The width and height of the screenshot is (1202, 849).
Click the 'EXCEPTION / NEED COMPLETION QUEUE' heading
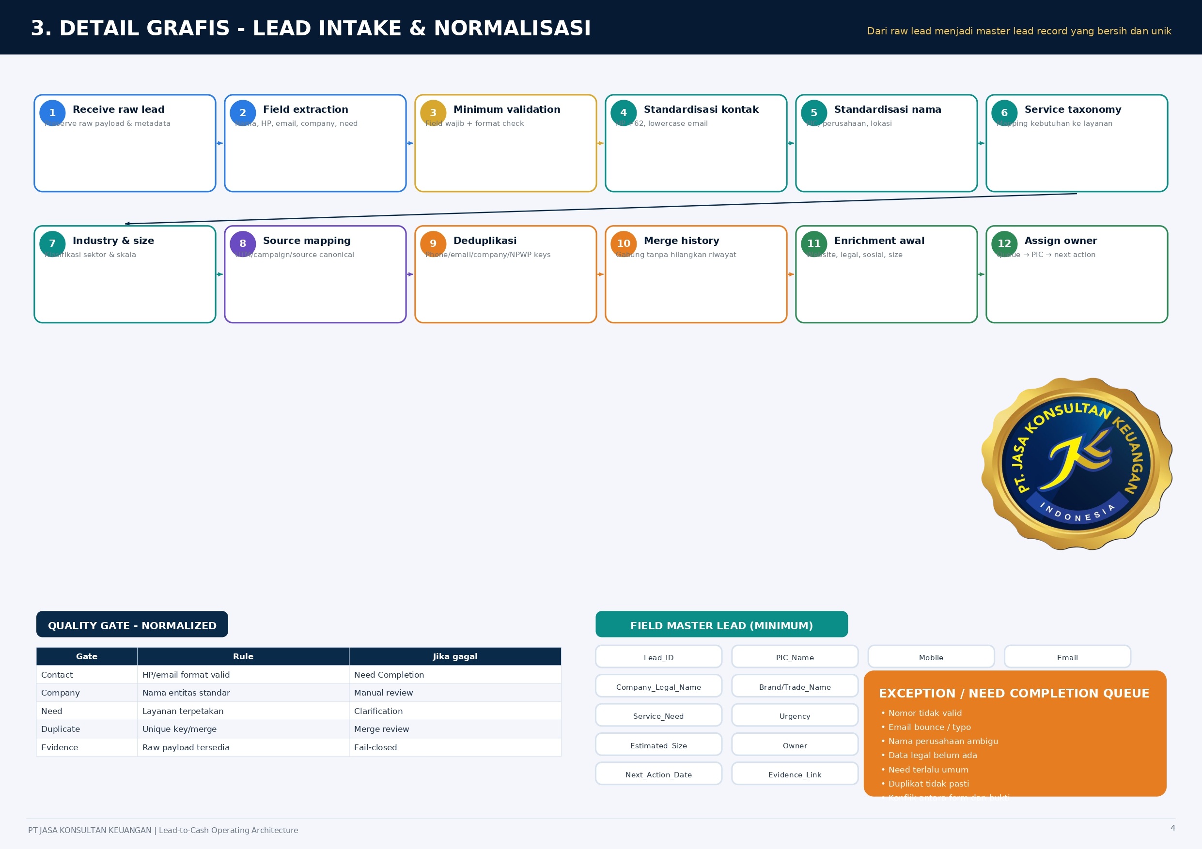(x=1014, y=693)
